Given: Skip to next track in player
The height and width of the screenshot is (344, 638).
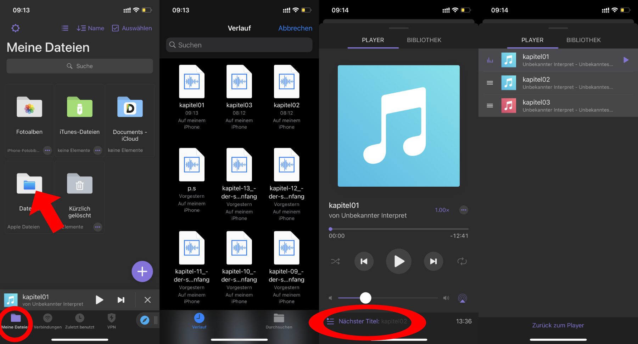Looking at the screenshot, I should 433,262.
